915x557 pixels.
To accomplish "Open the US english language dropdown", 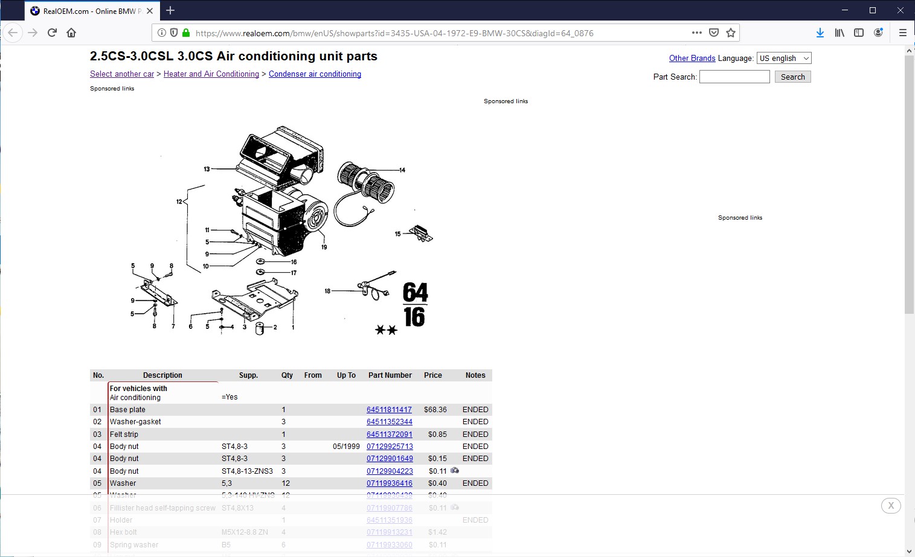I will pyautogui.click(x=784, y=58).
